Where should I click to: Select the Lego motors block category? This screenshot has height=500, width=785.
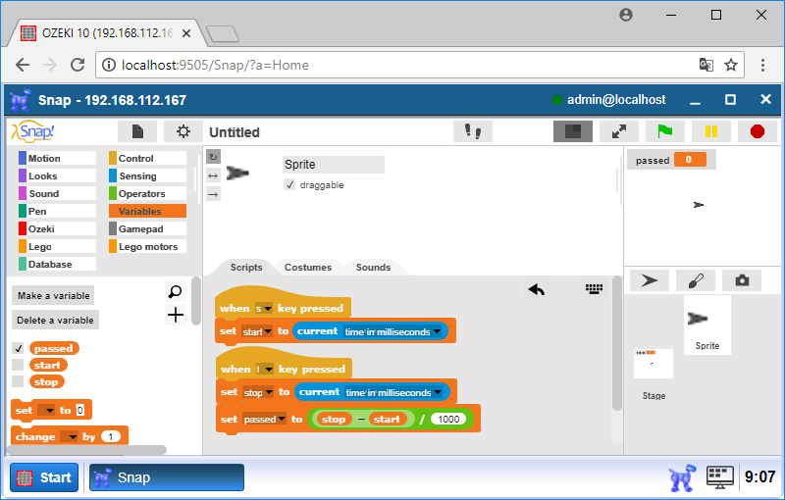click(x=148, y=246)
